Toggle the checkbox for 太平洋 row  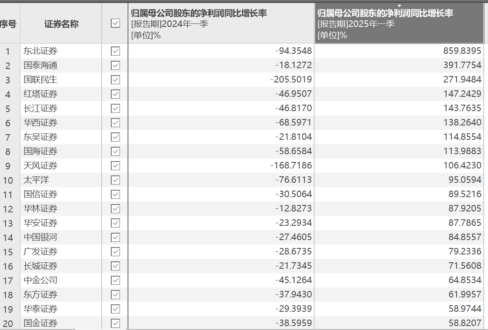(x=115, y=180)
